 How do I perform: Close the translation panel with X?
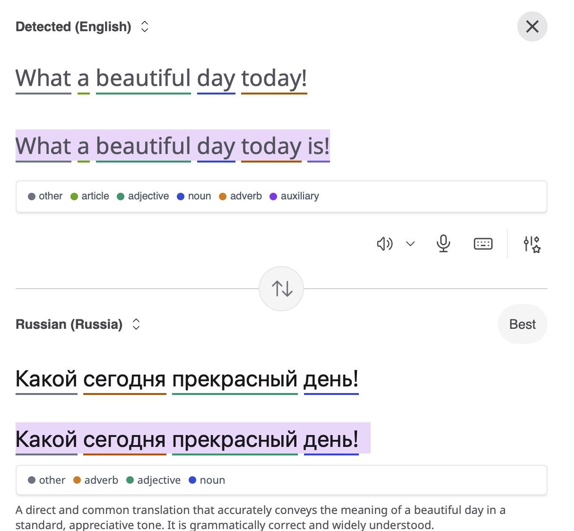(532, 26)
